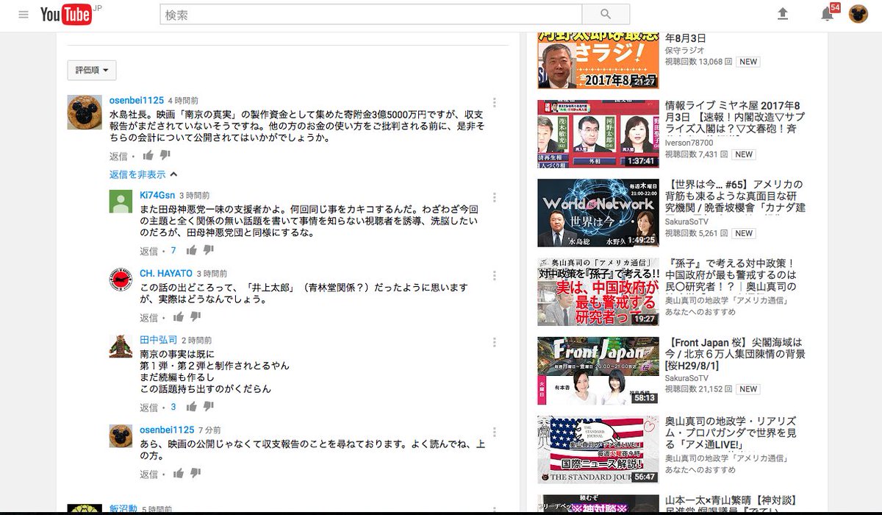
Task: Click the search magnifier button
Action: pos(606,14)
